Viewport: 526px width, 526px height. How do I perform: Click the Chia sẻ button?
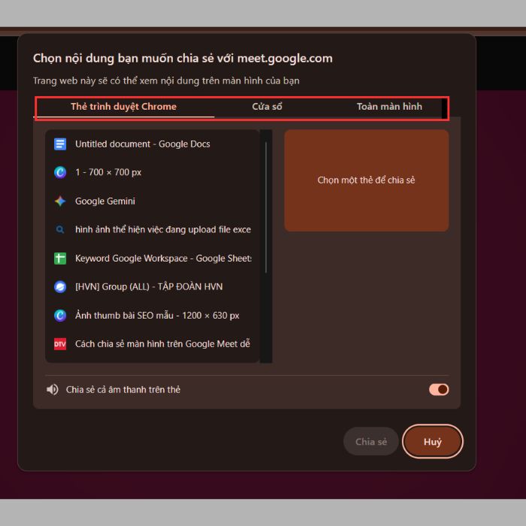click(370, 442)
